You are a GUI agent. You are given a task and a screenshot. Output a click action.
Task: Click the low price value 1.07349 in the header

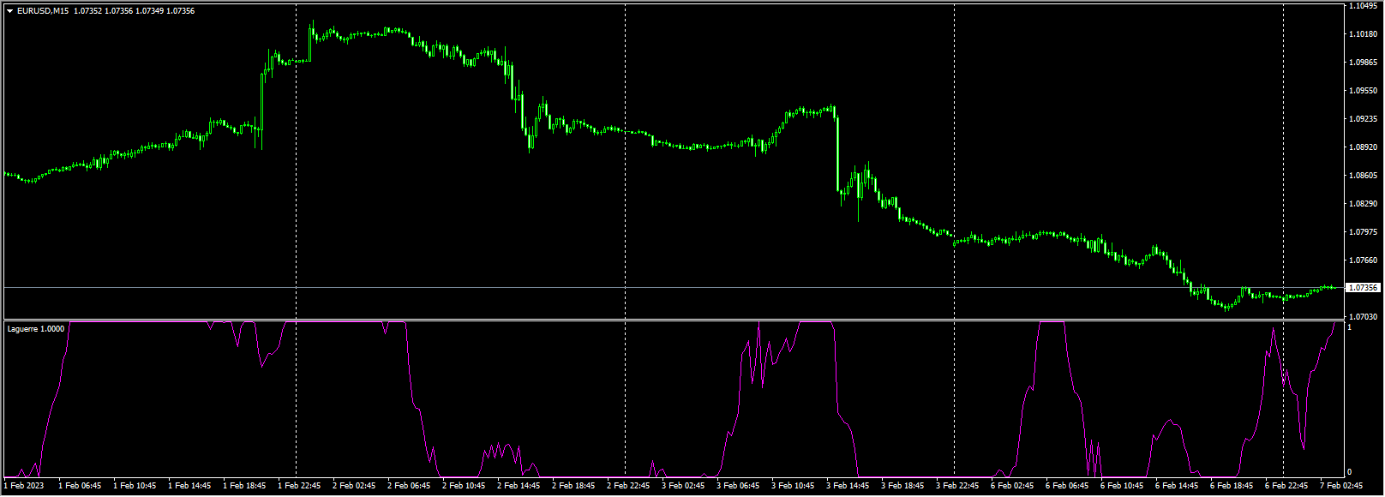click(149, 11)
